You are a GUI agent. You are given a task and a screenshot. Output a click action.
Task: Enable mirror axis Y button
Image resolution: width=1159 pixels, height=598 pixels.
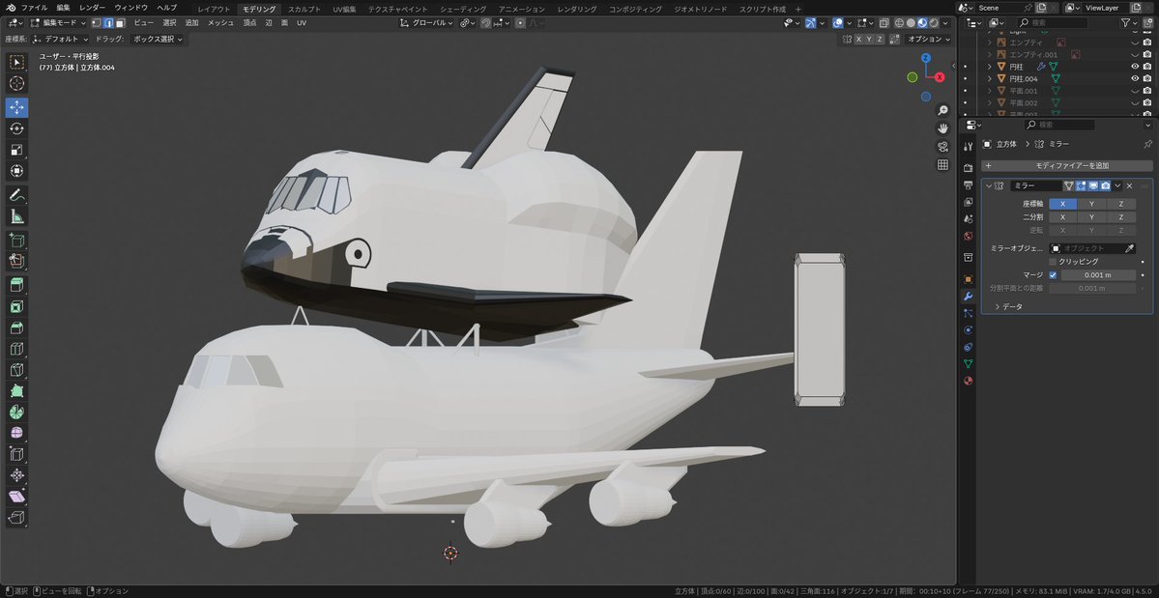pyautogui.click(x=1091, y=205)
